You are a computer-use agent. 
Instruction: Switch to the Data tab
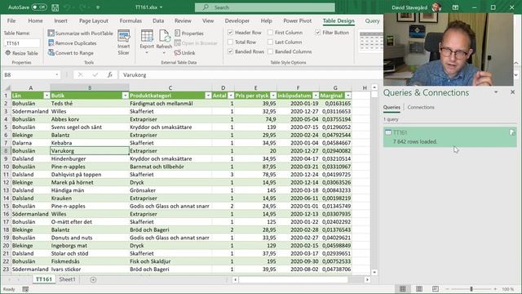[x=158, y=20]
